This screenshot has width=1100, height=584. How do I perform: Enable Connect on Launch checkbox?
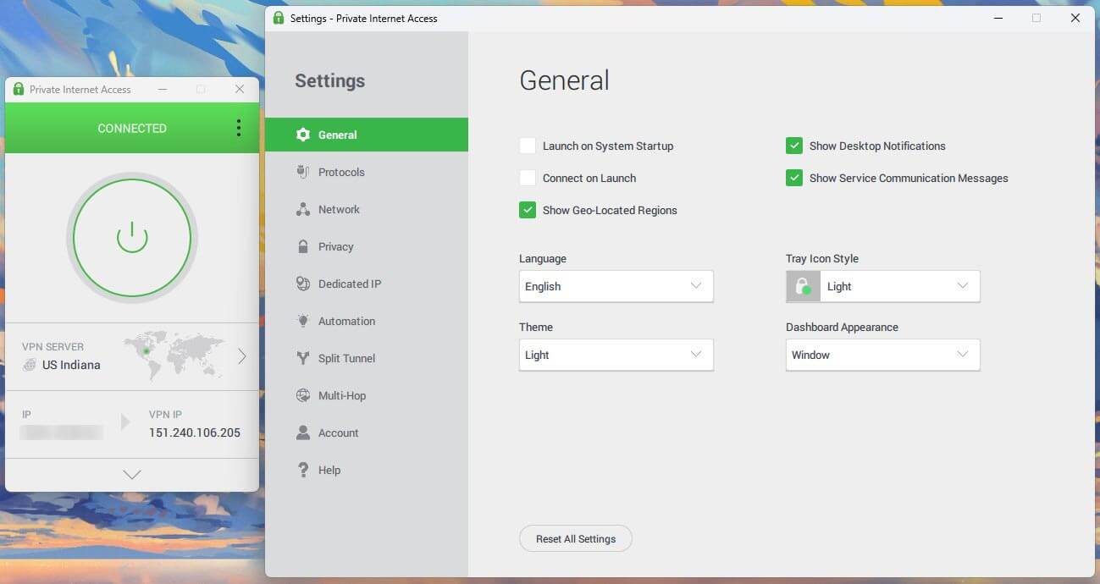click(528, 178)
